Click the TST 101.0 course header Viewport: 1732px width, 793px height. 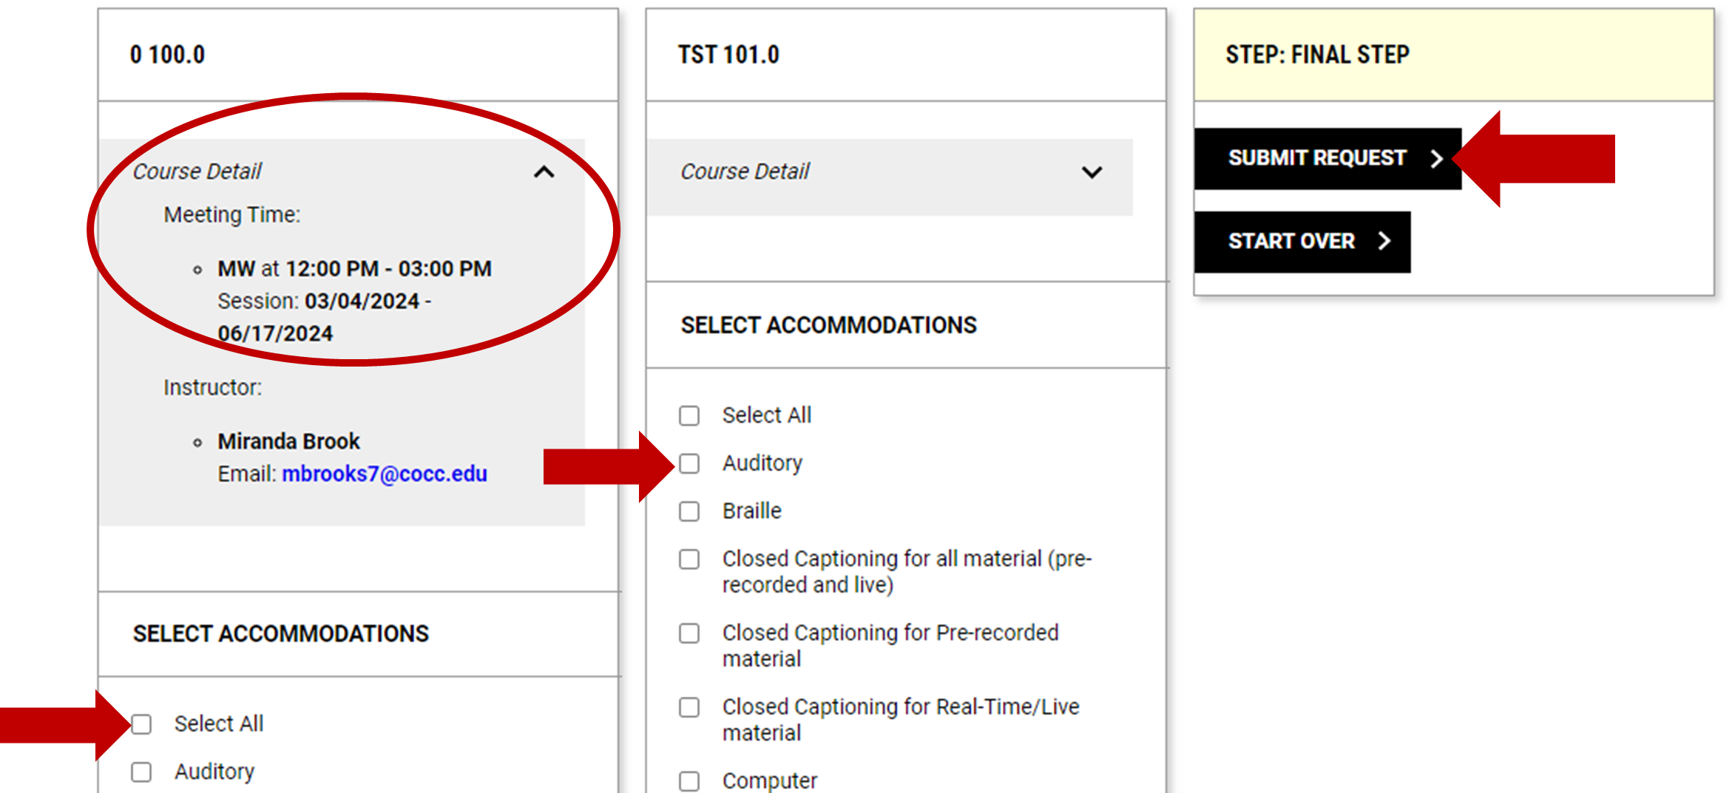coord(729,55)
